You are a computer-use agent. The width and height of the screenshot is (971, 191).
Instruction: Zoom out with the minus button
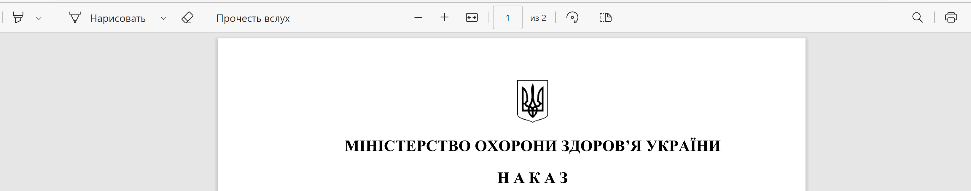(x=418, y=18)
